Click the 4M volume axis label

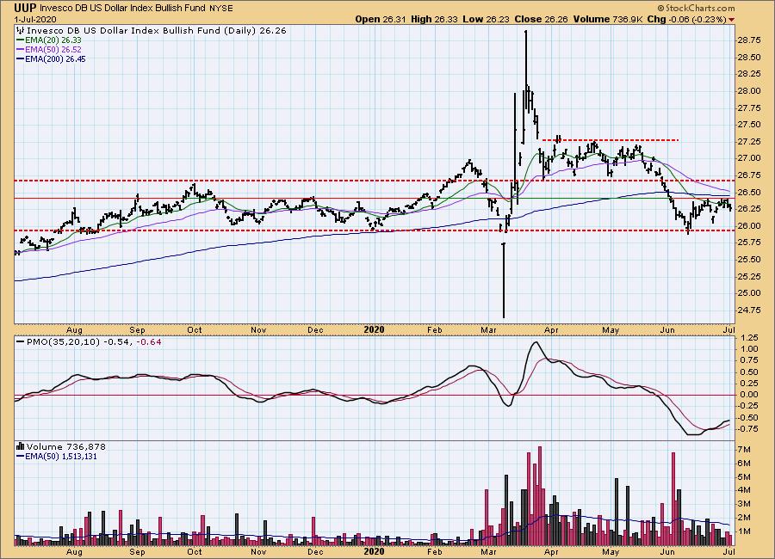(744, 490)
